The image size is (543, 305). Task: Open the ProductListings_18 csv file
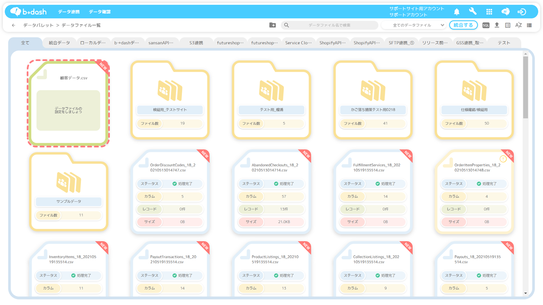coord(271,269)
